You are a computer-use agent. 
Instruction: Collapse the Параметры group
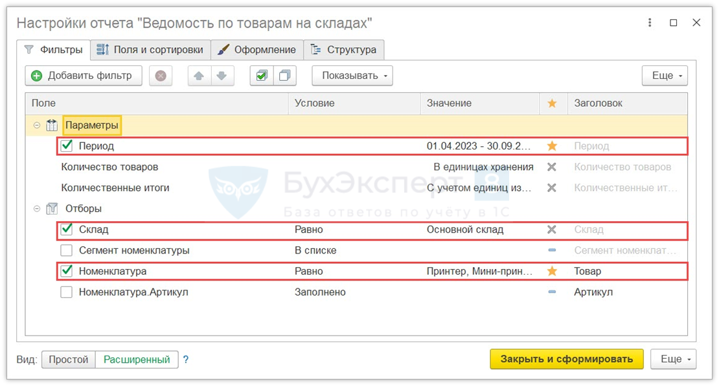[37, 125]
